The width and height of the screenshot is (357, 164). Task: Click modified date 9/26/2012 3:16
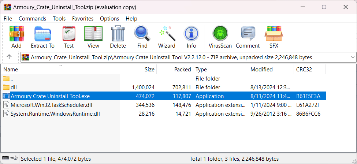coord(271,113)
